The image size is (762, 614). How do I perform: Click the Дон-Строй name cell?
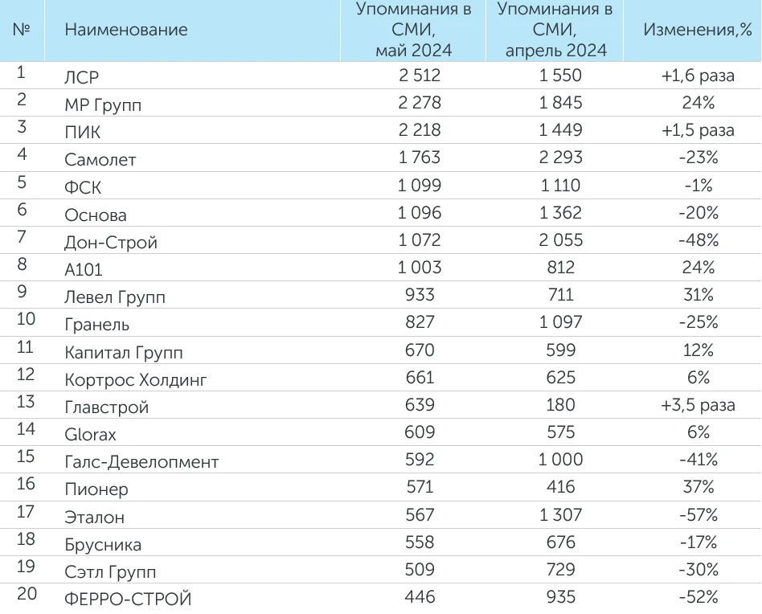[x=111, y=242]
